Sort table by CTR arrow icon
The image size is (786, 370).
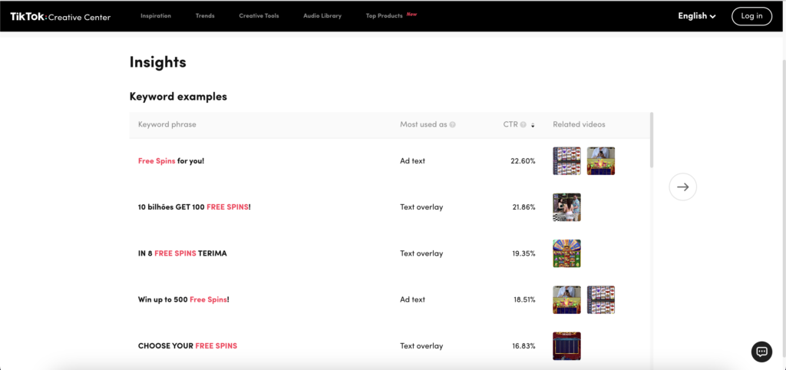[533, 125]
